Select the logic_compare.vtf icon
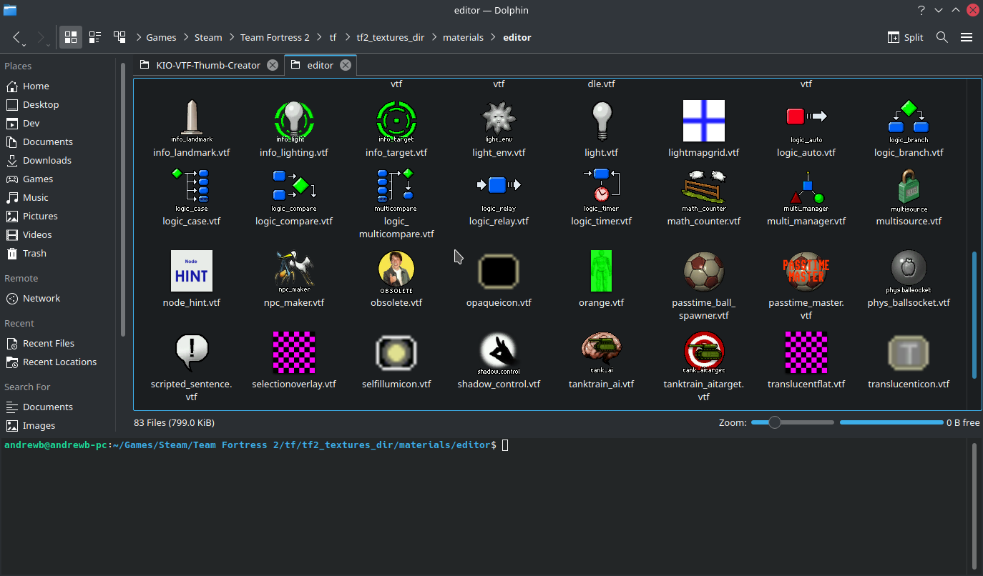This screenshot has width=983, height=576. 294,189
